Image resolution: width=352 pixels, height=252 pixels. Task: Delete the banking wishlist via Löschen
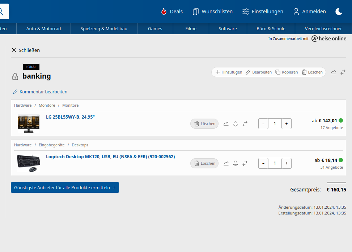(x=312, y=72)
